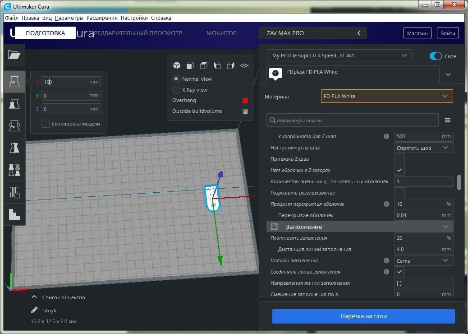Image resolution: width=468 pixels, height=334 pixels.
Task: Click the Войти sign-in button
Action: click(x=448, y=33)
